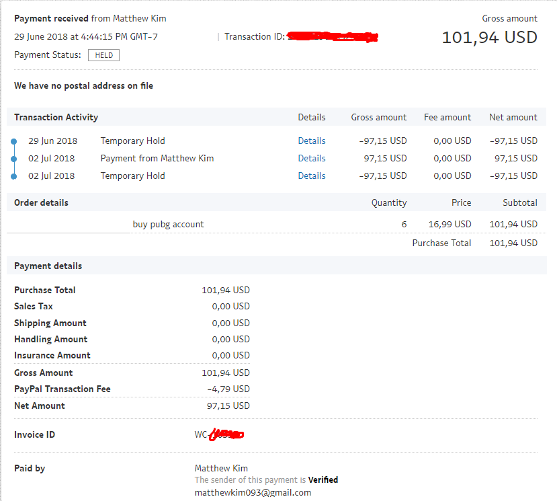Click the 'Payment received' heading text
Image resolution: width=557 pixels, height=501 pixels.
pos(51,18)
